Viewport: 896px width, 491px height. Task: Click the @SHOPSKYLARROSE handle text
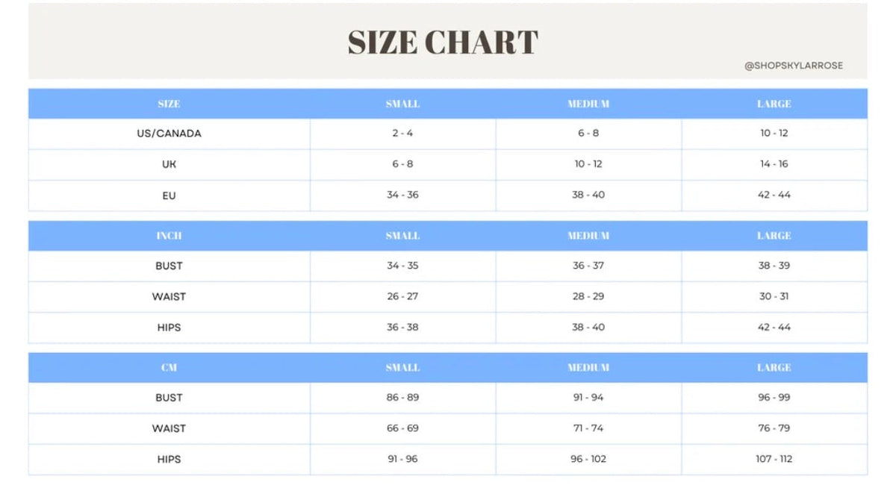(x=794, y=66)
